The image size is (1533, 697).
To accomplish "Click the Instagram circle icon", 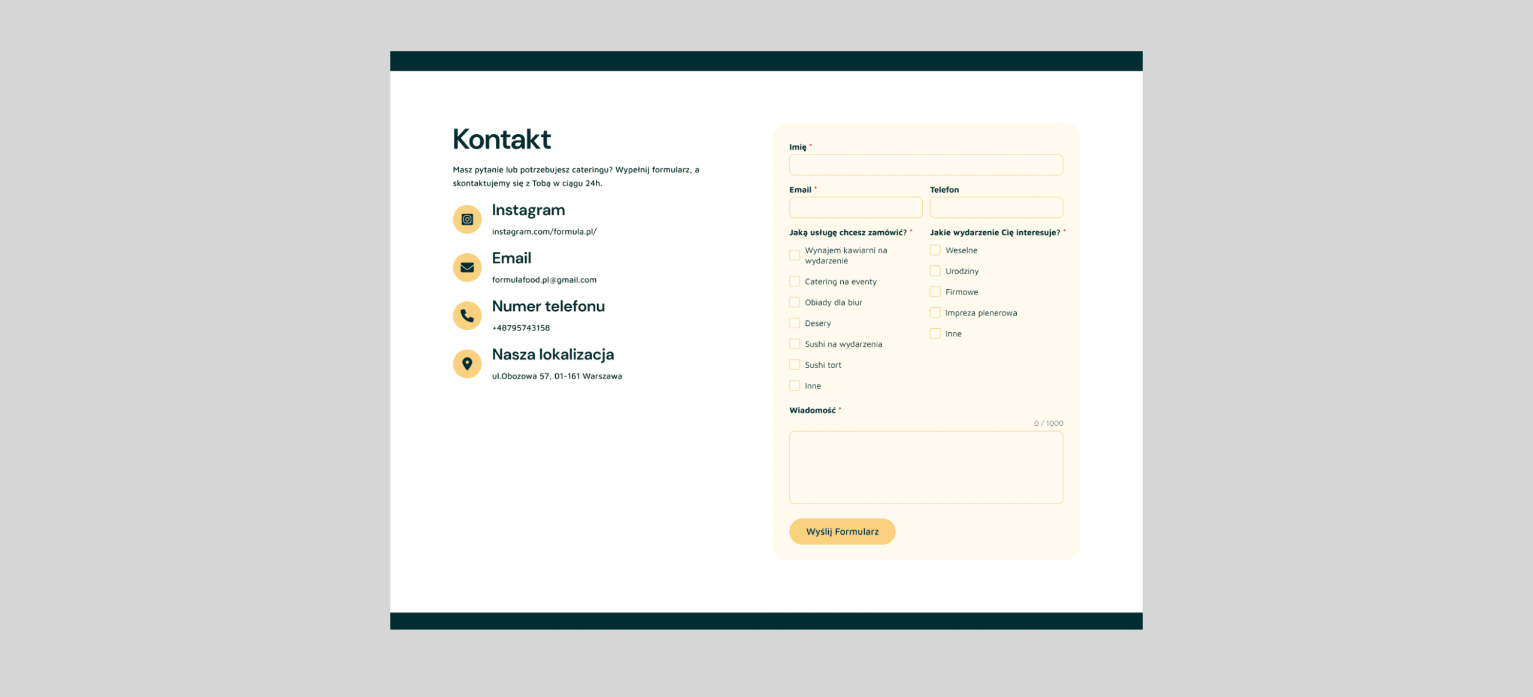I will [x=467, y=219].
